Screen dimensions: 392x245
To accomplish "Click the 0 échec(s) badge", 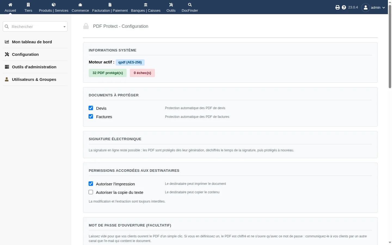I will pyautogui.click(x=142, y=73).
